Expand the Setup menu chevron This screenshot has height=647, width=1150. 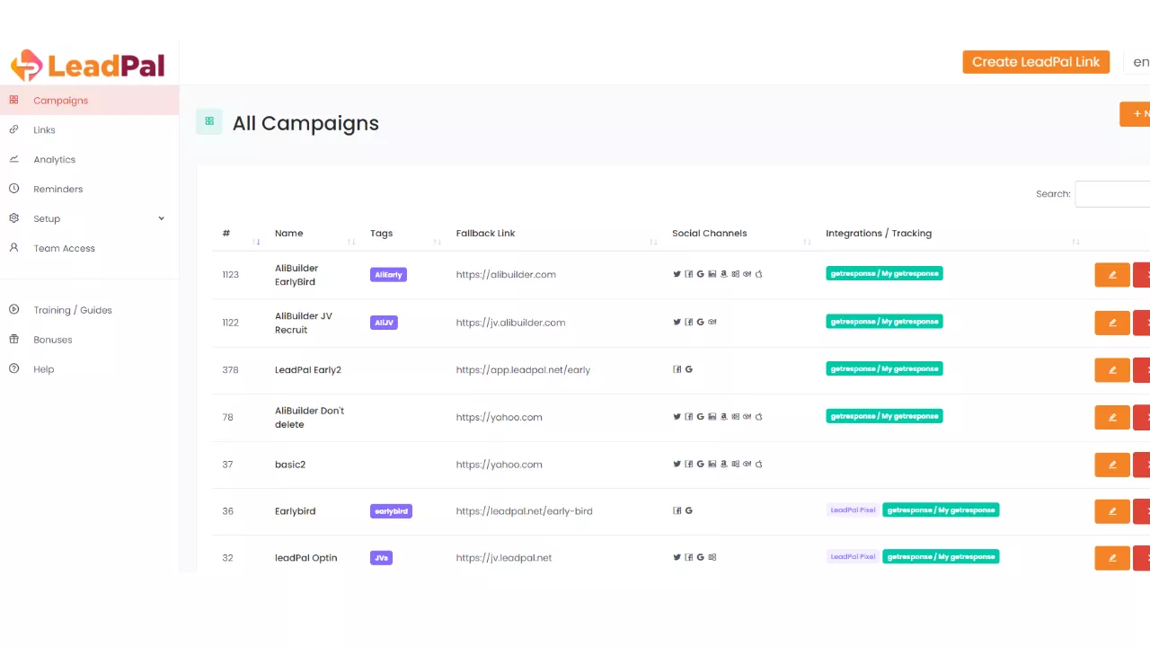coord(162,218)
